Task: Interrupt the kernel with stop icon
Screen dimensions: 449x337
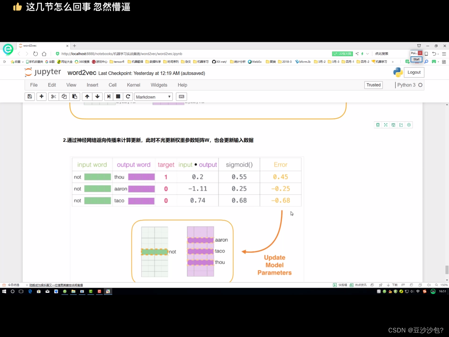Action: point(118,97)
